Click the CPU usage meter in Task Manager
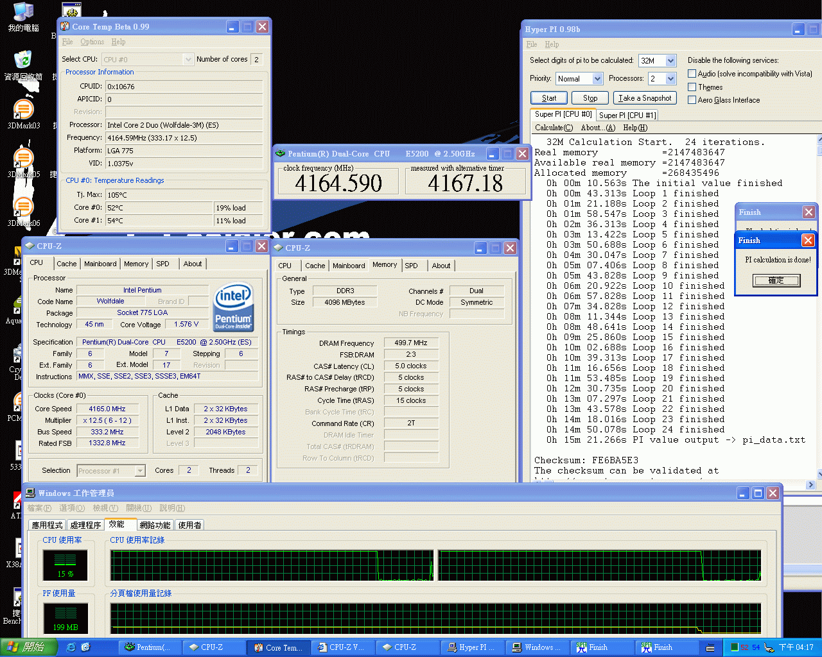 (66, 565)
